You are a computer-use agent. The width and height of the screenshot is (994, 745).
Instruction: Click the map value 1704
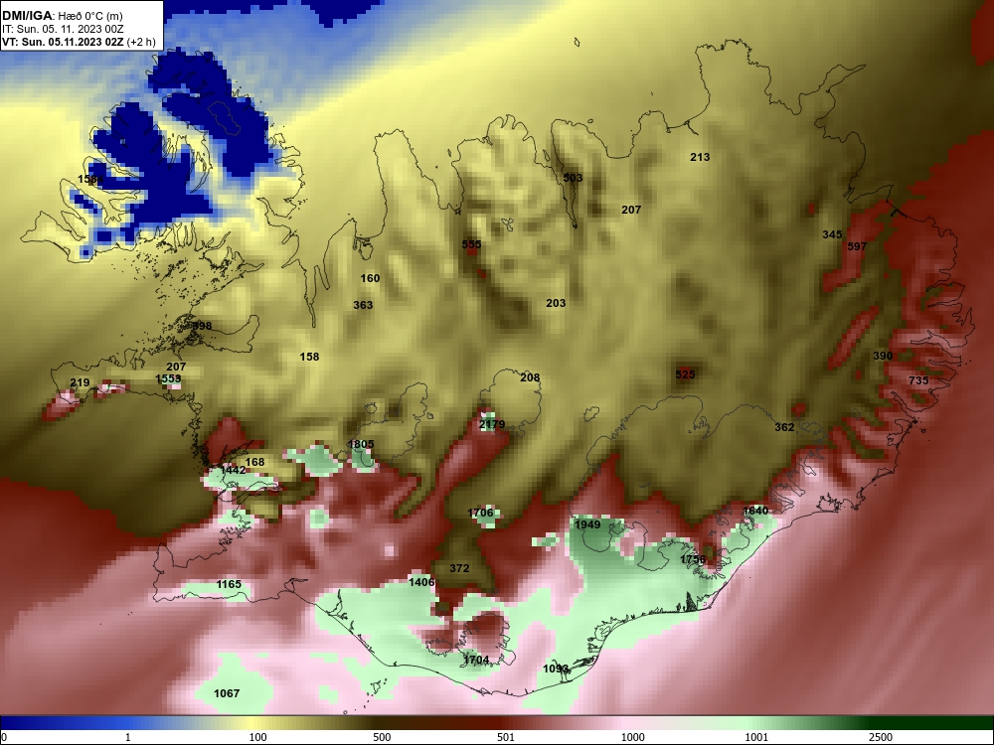476,661
